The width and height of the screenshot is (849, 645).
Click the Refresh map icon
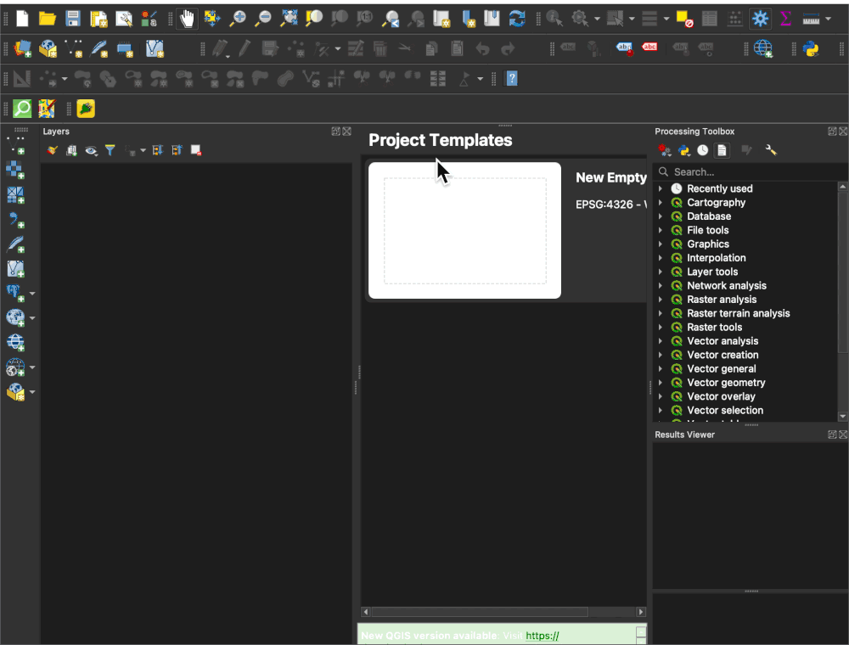click(517, 19)
